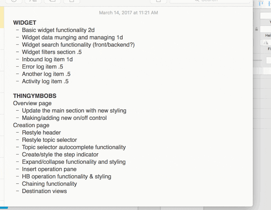Click the note's date timestamp

pos(128,13)
